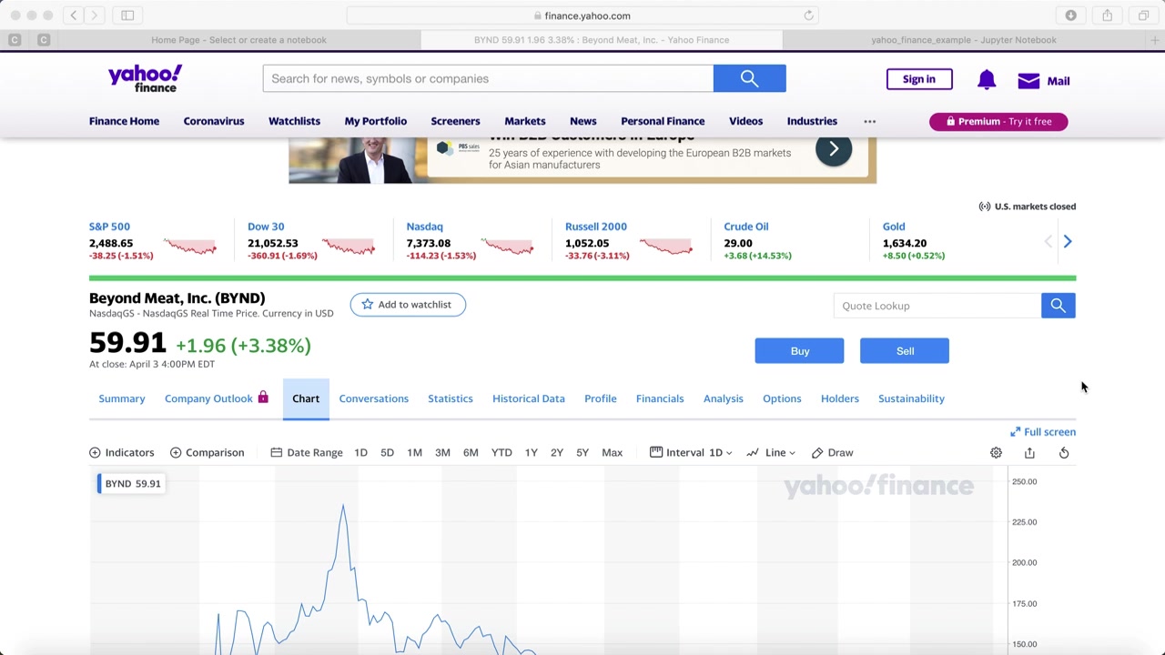Open the Draw tool
The image size is (1165, 655).
click(x=832, y=452)
